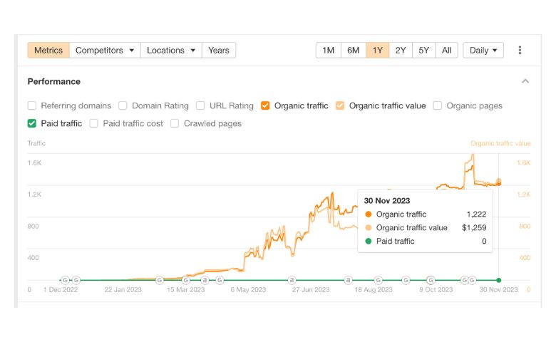The width and height of the screenshot is (556, 342).
Task: Click the 'Performance' section title
Action: [54, 81]
